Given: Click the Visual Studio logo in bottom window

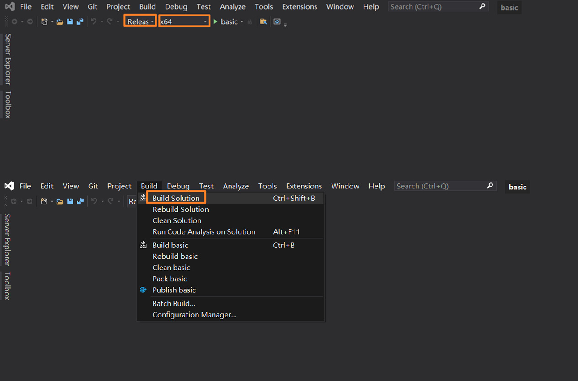Looking at the screenshot, I should [9, 186].
